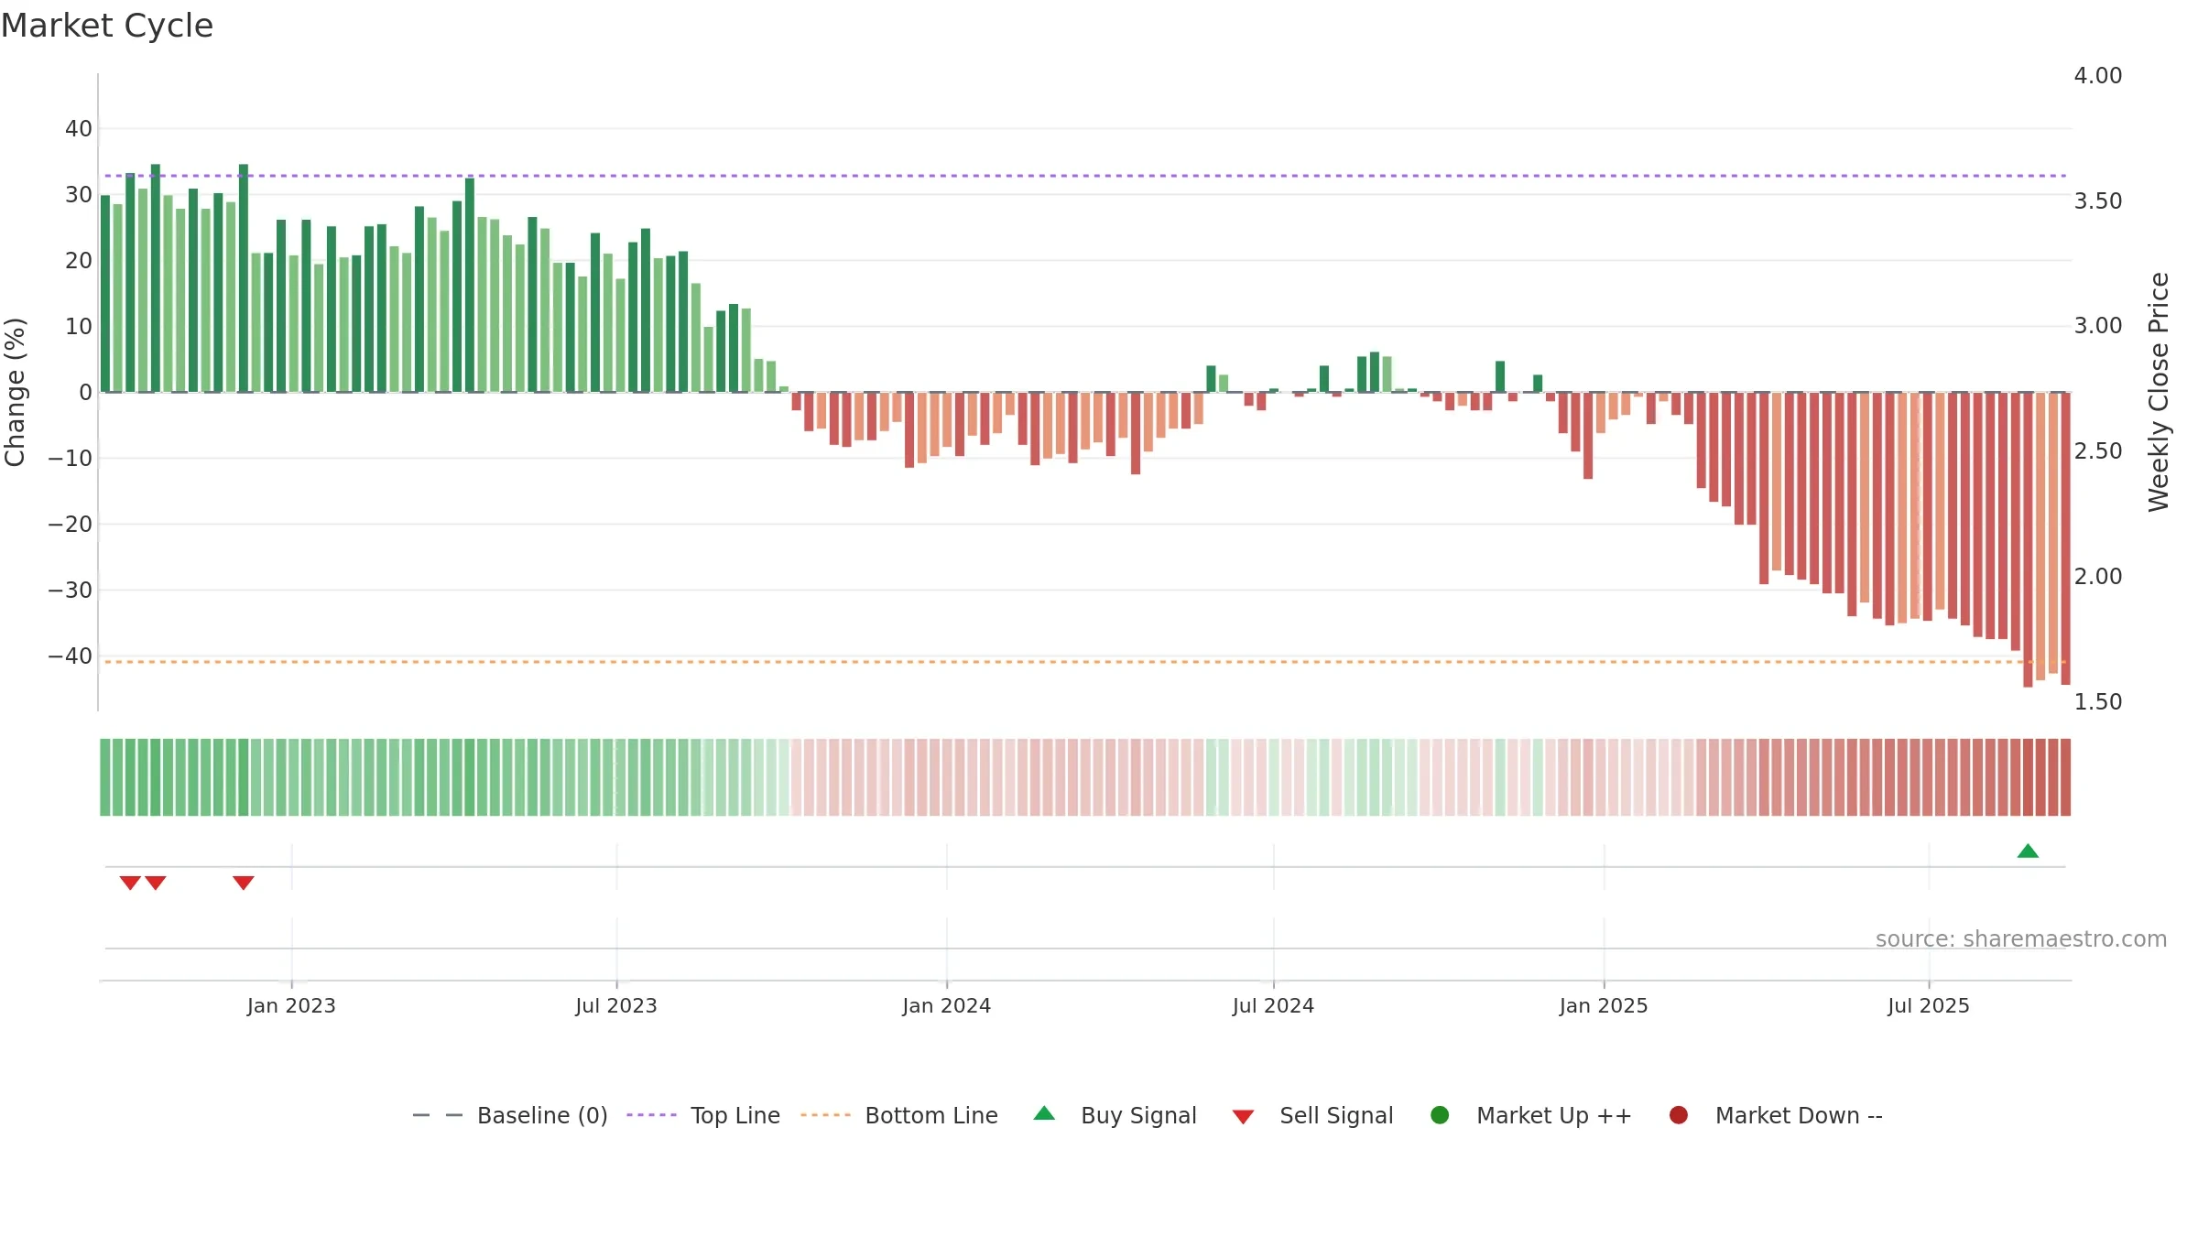
Task: Click the 4.00 price axis label
Action: 2098,76
